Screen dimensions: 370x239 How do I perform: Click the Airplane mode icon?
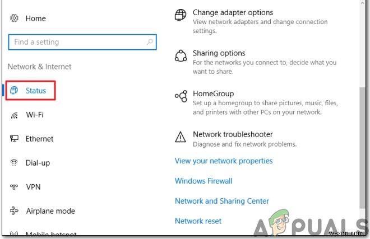pos(15,211)
